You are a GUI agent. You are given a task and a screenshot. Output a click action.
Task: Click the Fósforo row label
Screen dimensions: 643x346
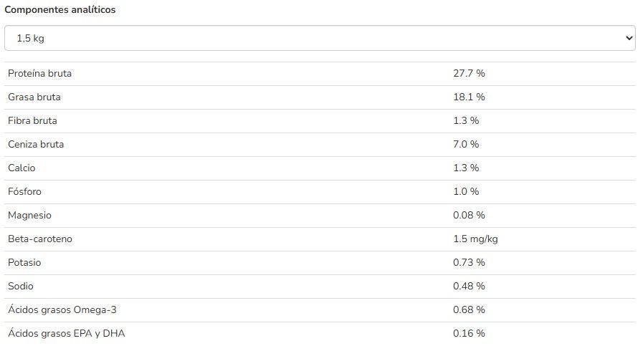tap(24, 191)
